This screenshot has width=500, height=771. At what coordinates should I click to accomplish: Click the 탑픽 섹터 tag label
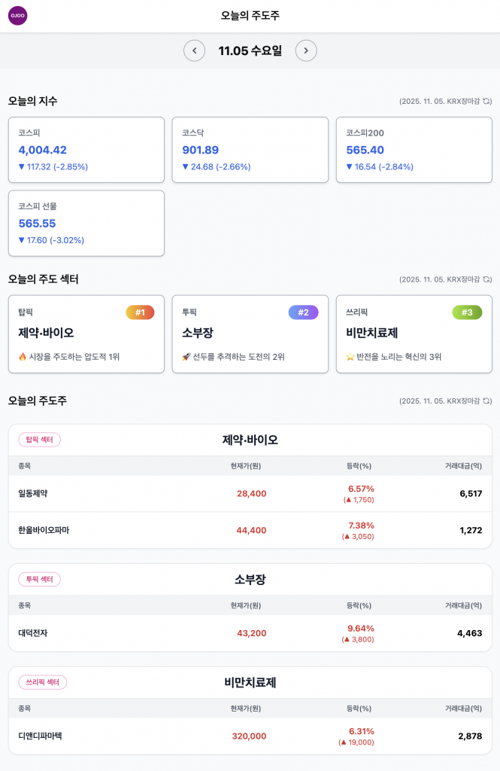(39, 440)
